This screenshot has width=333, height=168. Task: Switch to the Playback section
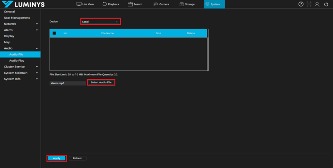coord(110,4)
